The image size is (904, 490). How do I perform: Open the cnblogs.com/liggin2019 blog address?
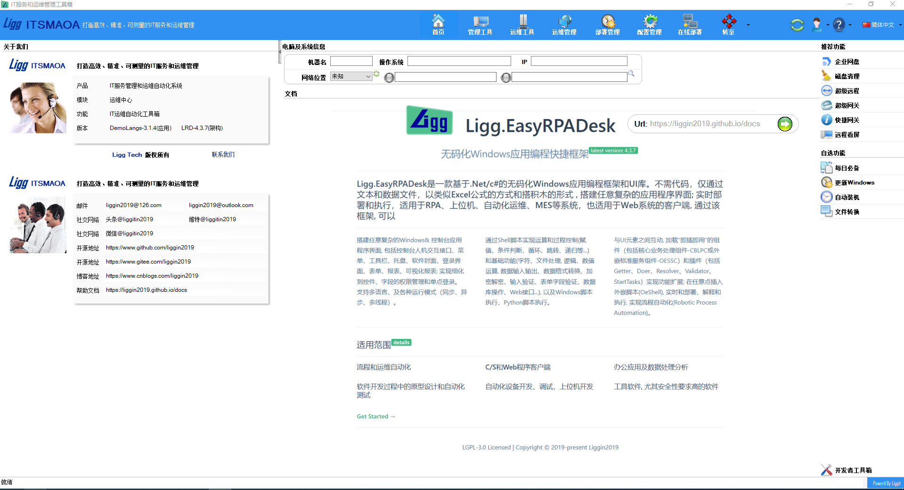pos(152,276)
